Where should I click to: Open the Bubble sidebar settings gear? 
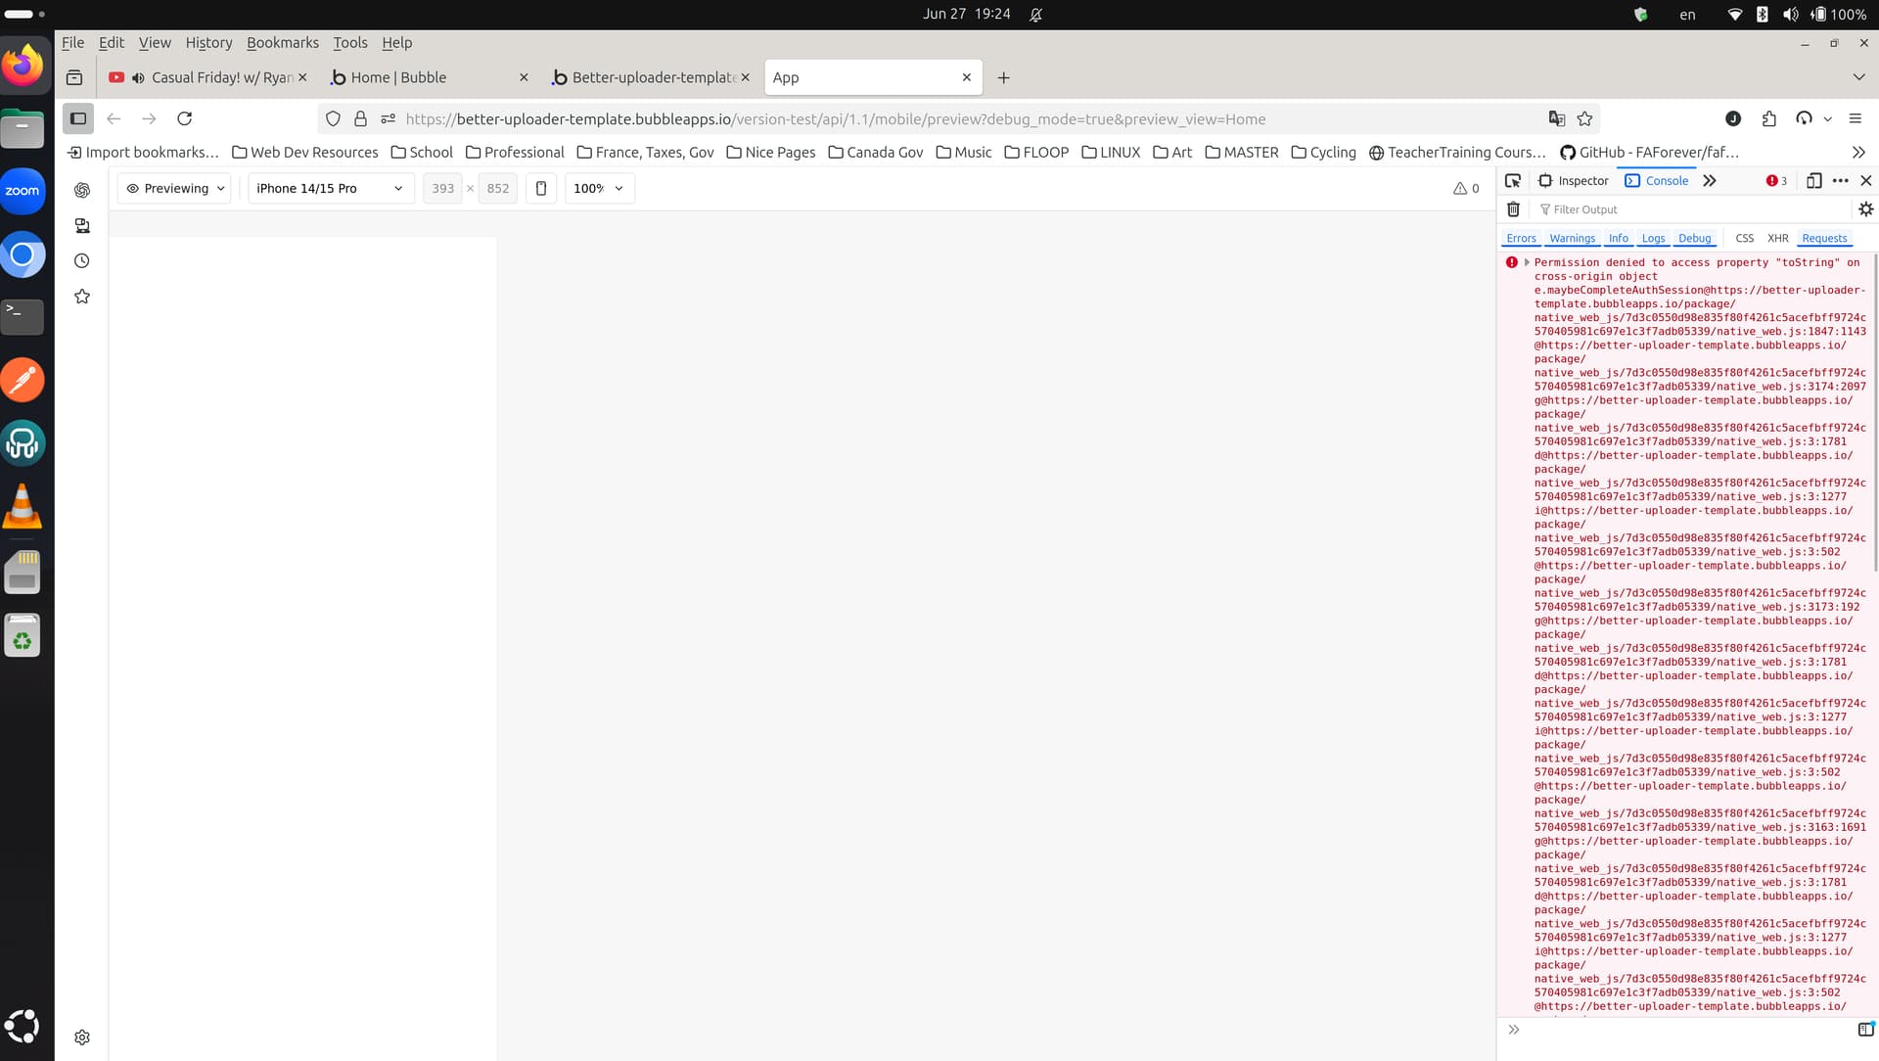[82, 1038]
